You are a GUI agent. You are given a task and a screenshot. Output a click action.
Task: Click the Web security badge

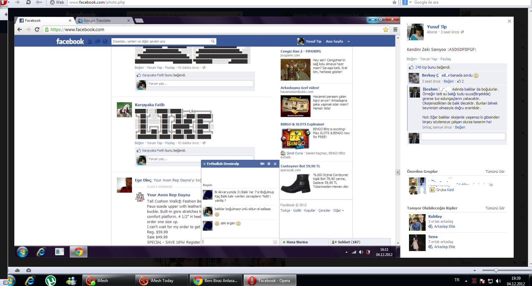coord(57,2)
